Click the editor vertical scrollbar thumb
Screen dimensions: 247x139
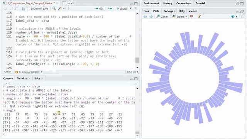pyautogui.click(x=137, y=60)
